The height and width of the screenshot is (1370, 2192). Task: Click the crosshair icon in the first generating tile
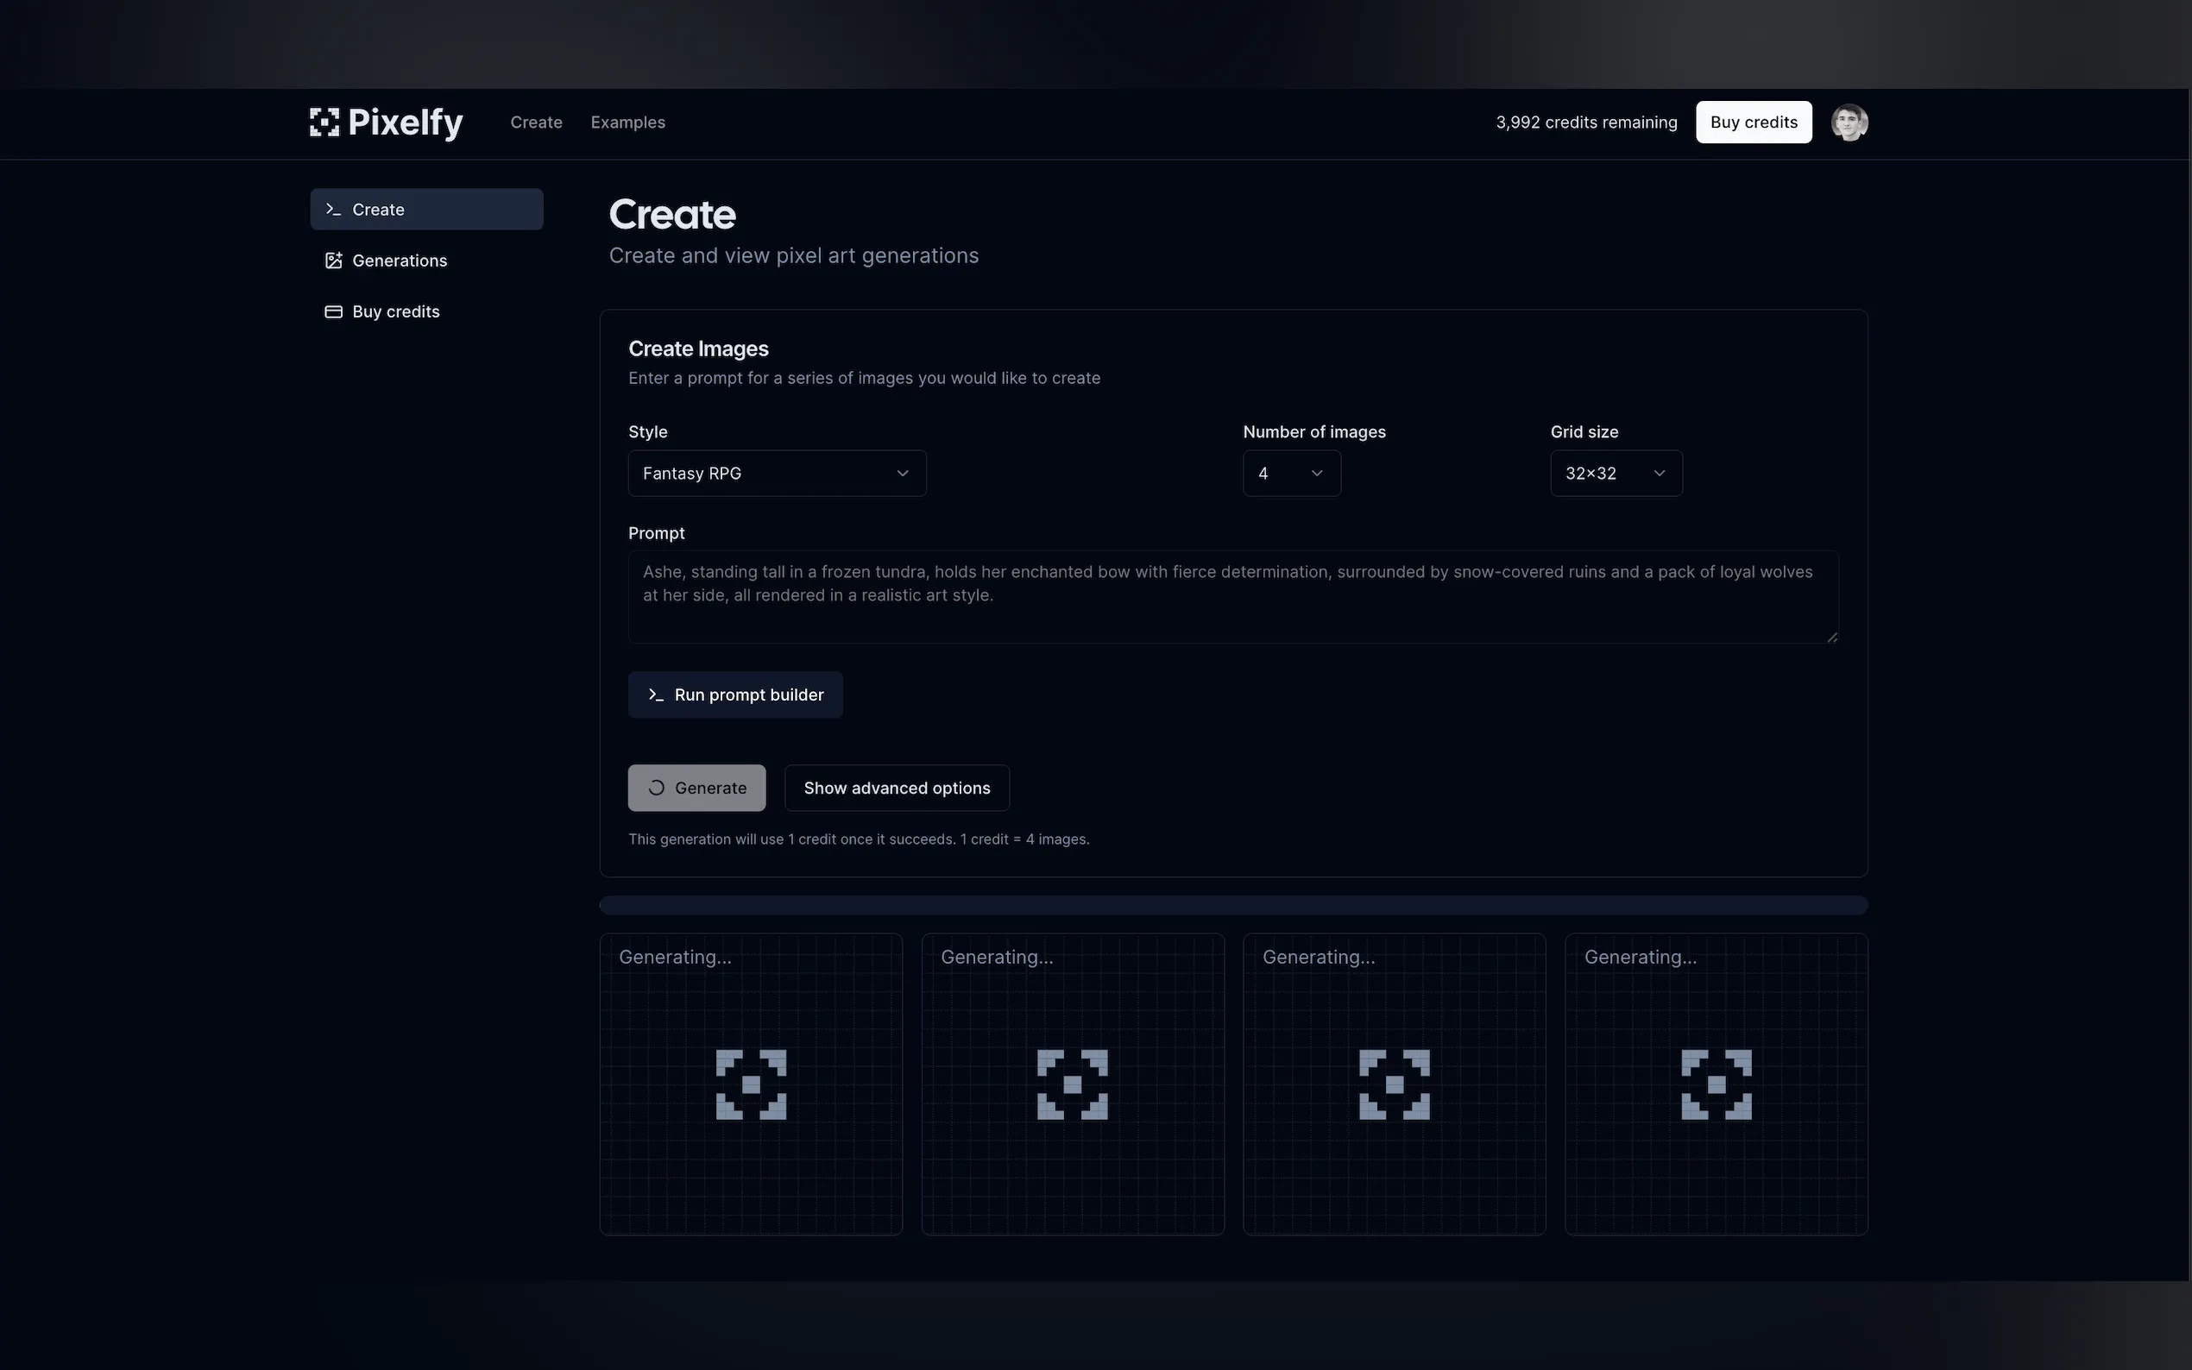750,1084
